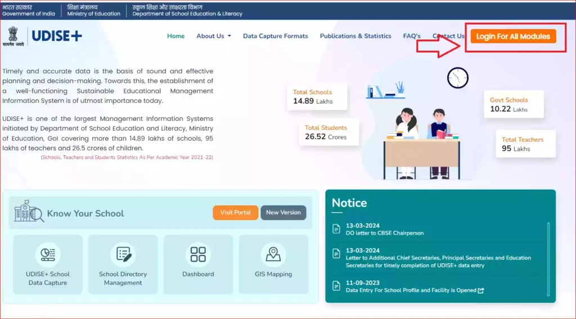Click the School Directory Management icon
This screenshot has height=319, width=576.
point(123,254)
